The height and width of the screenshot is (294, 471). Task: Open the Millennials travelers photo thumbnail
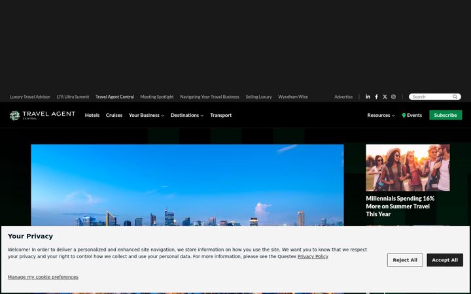pos(408,168)
